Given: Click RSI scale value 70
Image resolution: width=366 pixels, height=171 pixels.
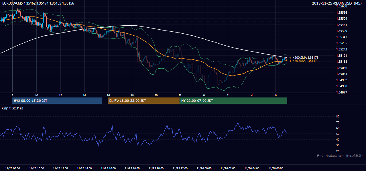Looking at the screenshot, I should (x=338, y=122).
